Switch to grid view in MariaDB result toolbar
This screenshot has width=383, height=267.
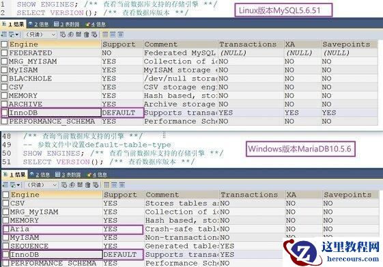(107, 185)
